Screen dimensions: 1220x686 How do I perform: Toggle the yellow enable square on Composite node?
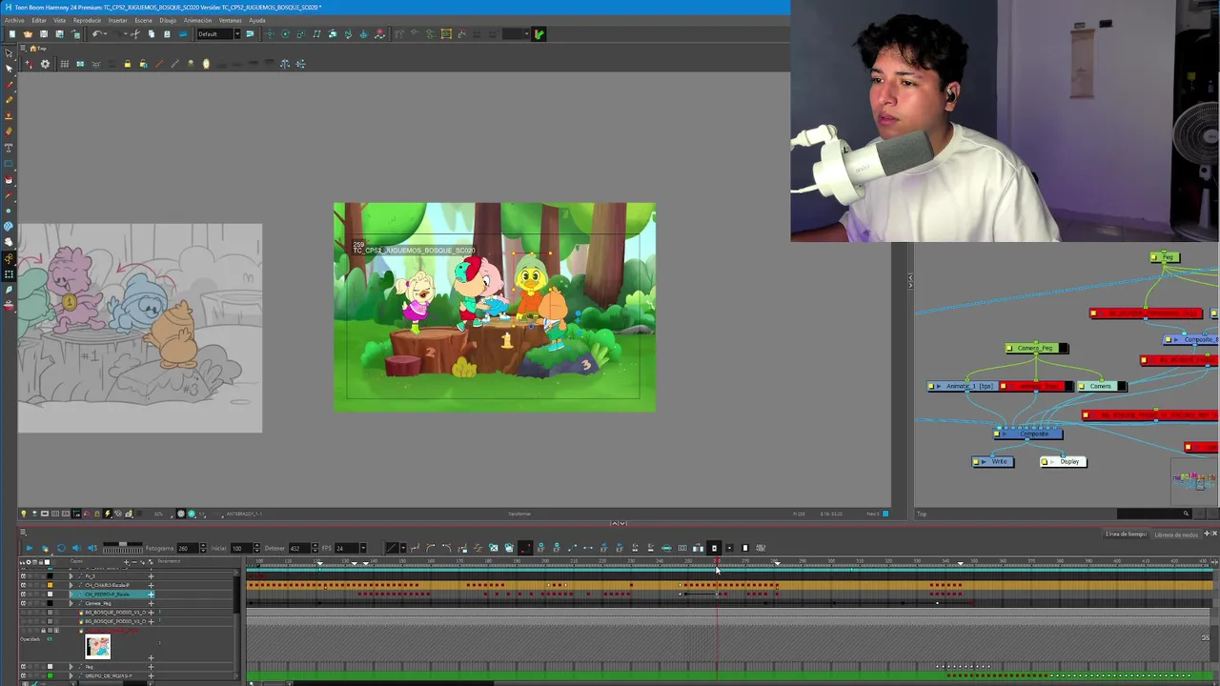tap(996, 434)
